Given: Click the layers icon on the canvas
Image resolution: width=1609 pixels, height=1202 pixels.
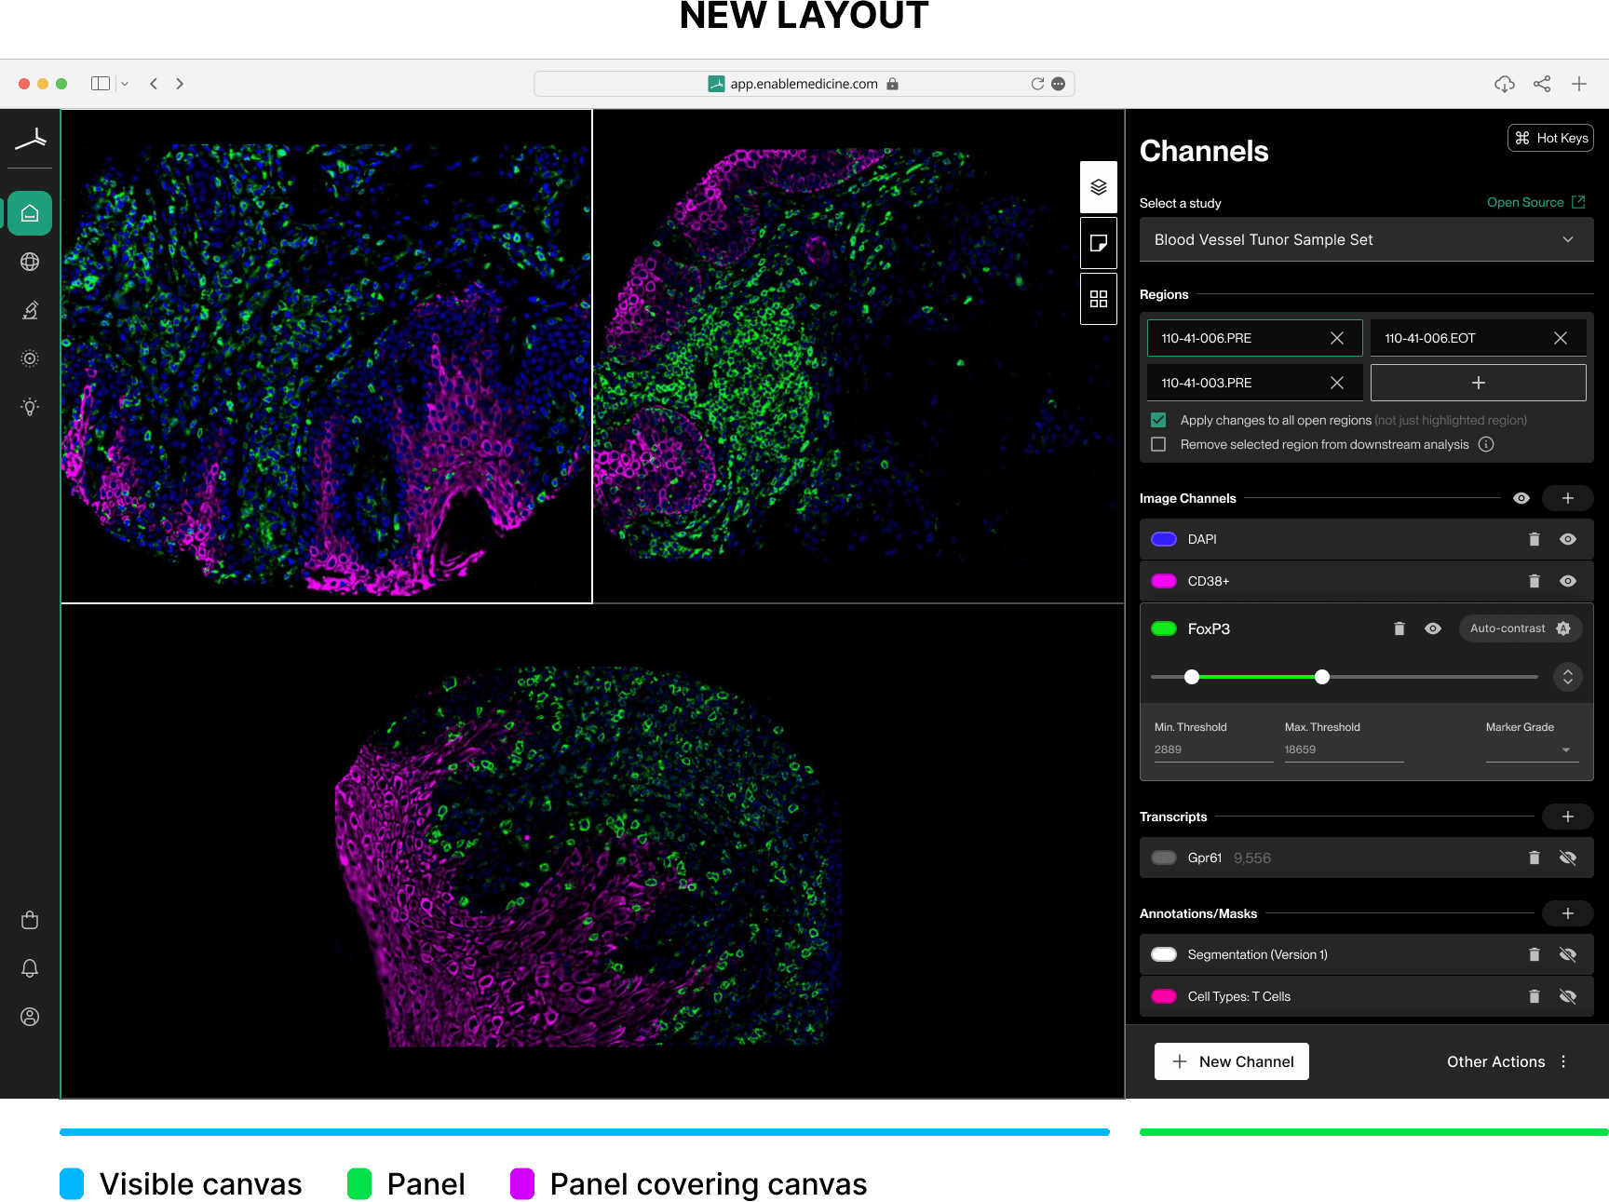Looking at the screenshot, I should (x=1099, y=187).
